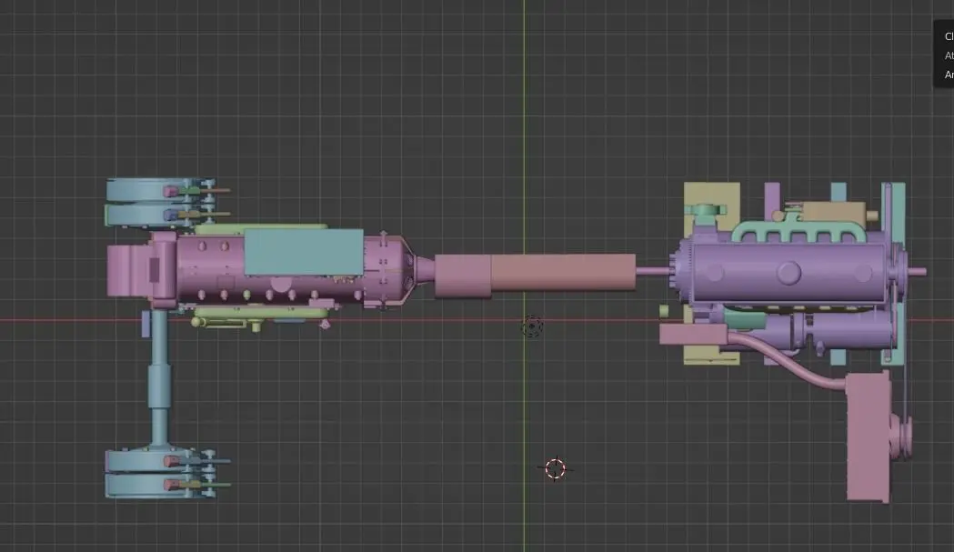
Task: Select the purple engine block
Action: 788,272
